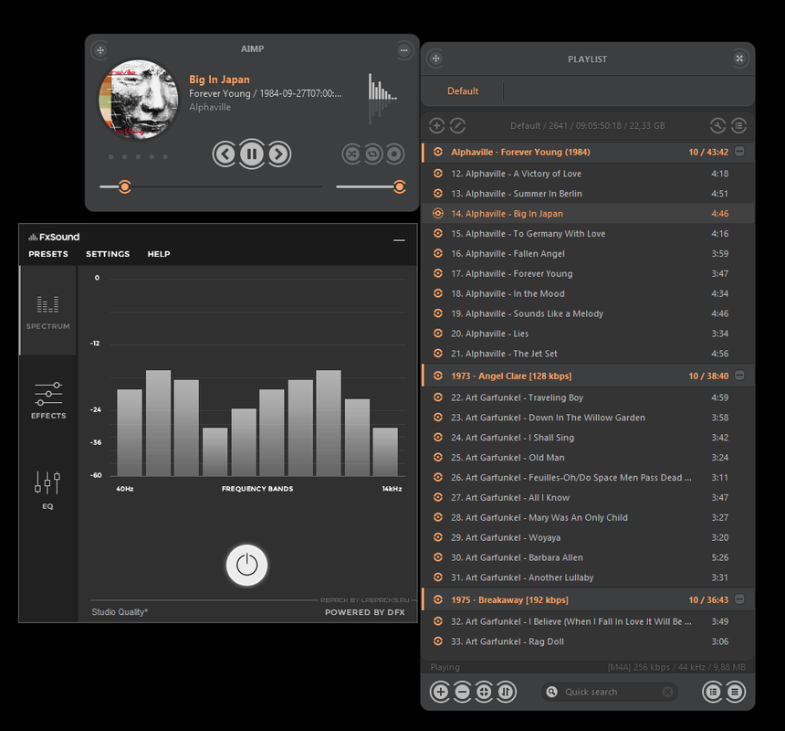Click the sort playlist arrows button
This screenshot has width=785, height=731.
(507, 692)
